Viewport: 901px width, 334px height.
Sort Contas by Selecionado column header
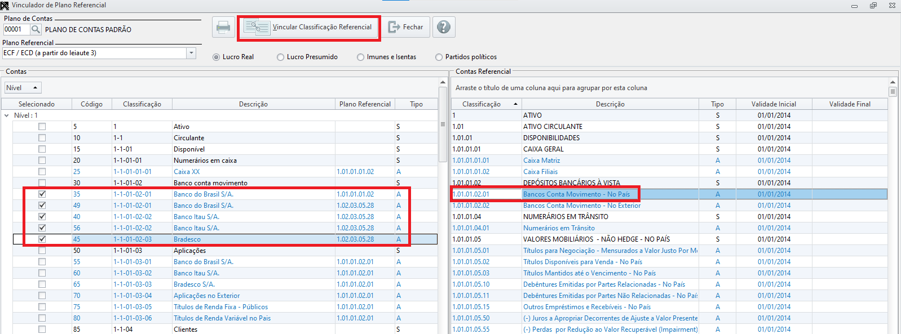pos(37,104)
